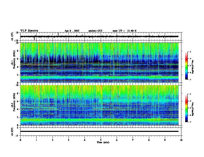Click the color scale bar beside ch.1 spectrogram
Screen dimensions: 204x157
(186, 66)
